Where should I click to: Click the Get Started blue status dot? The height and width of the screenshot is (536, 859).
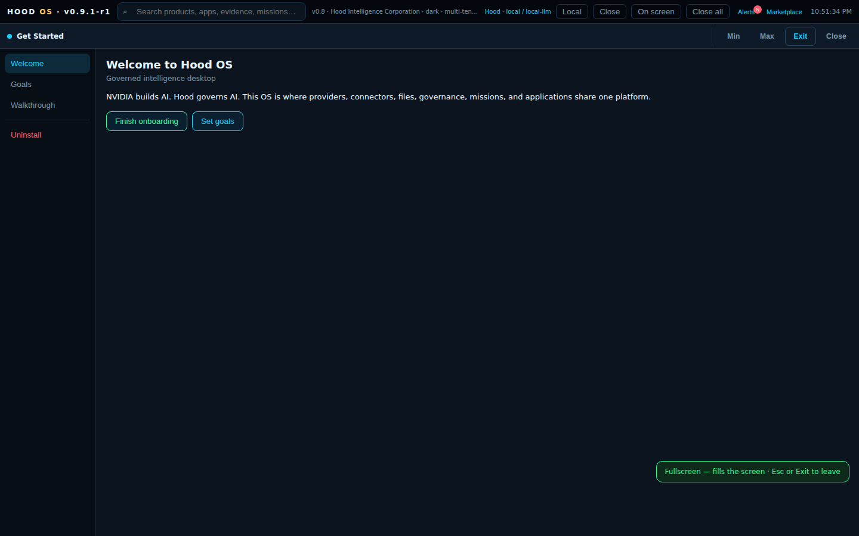click(10, 36)
